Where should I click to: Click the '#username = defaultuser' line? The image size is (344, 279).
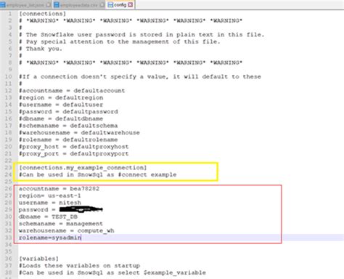(x=61, y=105)
